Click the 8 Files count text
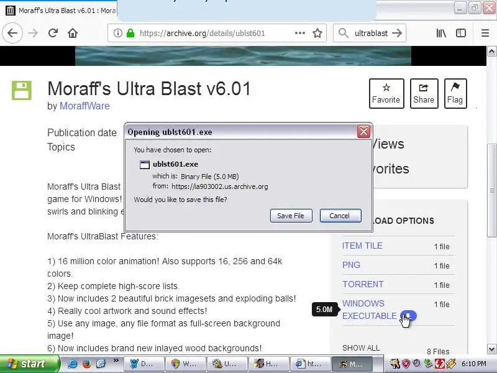Viewport: 497px width, 373px height. coord(438,351)
